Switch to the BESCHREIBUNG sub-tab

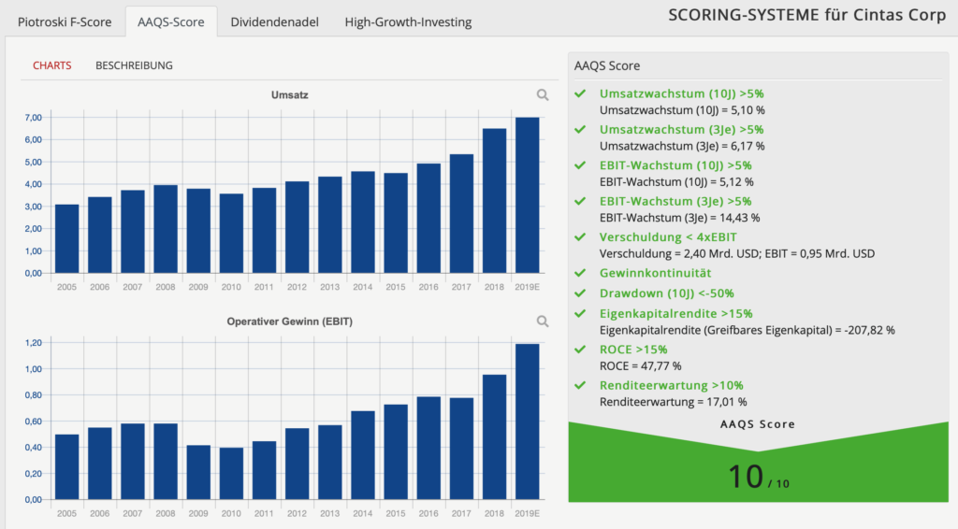[x=134, y=65]
